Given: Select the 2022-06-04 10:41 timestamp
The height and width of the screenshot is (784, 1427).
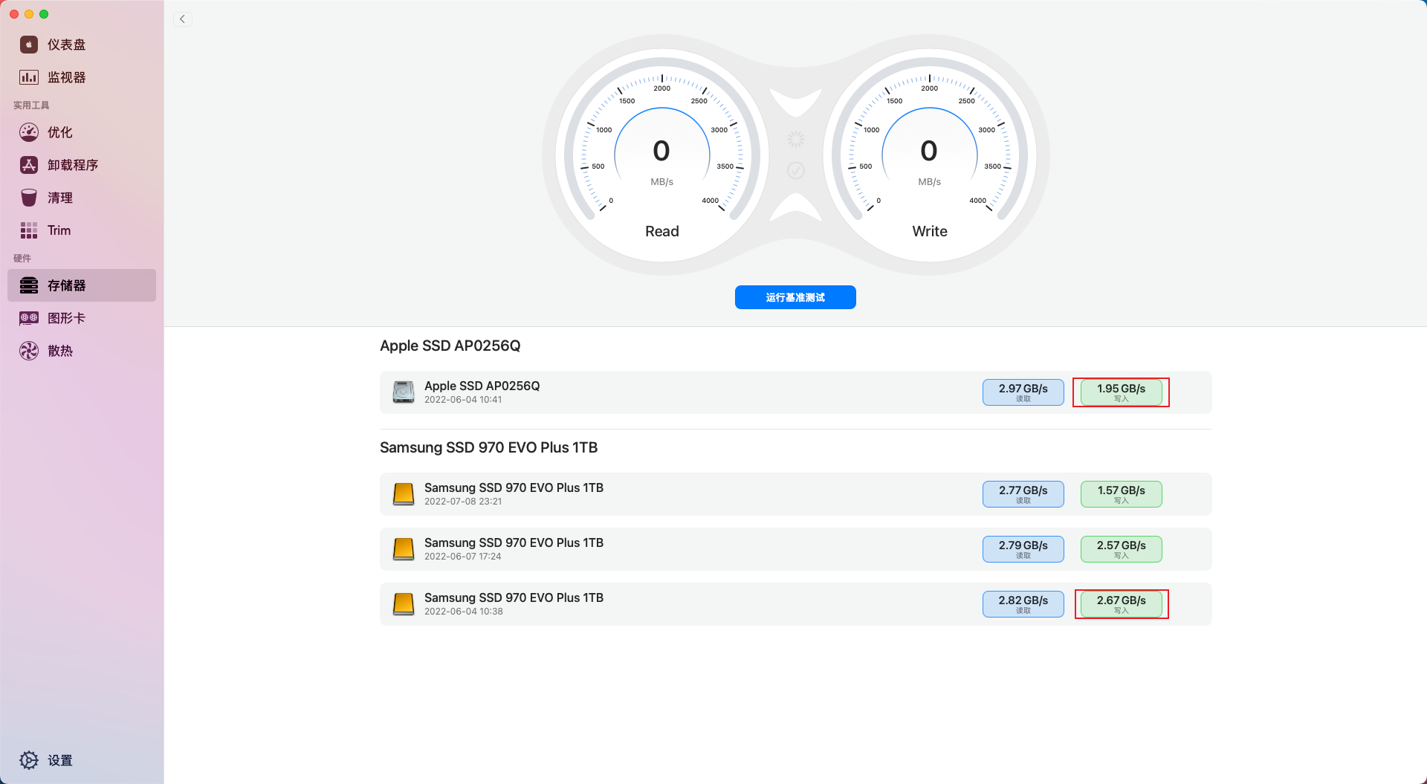Looking at the screenshot, I should pyautogui.click(x=463, y=400).
